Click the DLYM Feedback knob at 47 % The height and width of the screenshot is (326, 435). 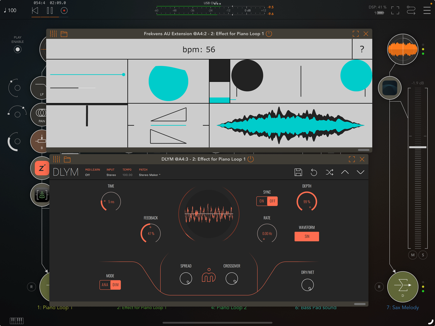pyautogui.click(x=151, y=234)
